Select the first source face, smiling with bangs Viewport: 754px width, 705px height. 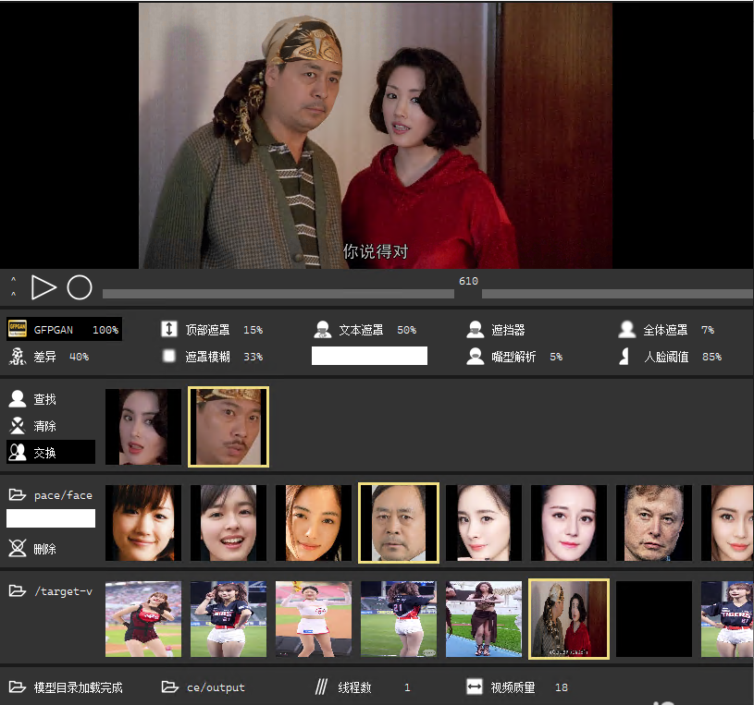click(143, 523)
